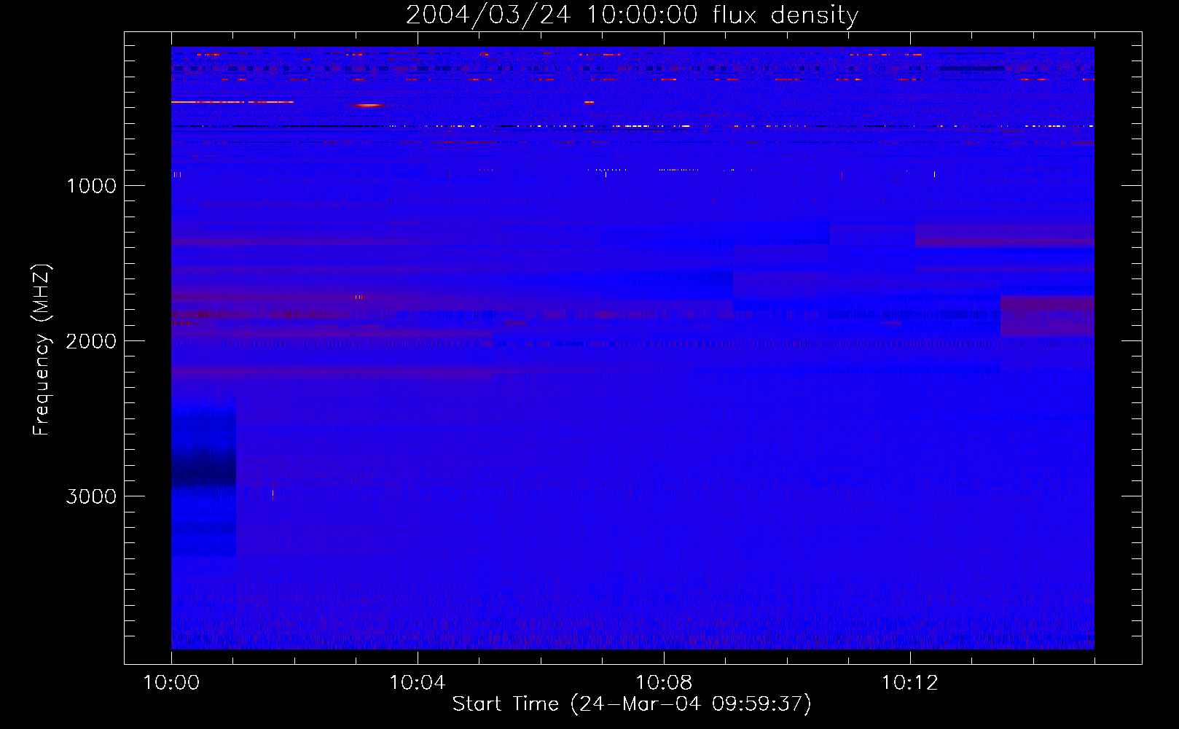
Task: Click the 'Frequency (MHZ)' axis label
Action: coord(42,350)
